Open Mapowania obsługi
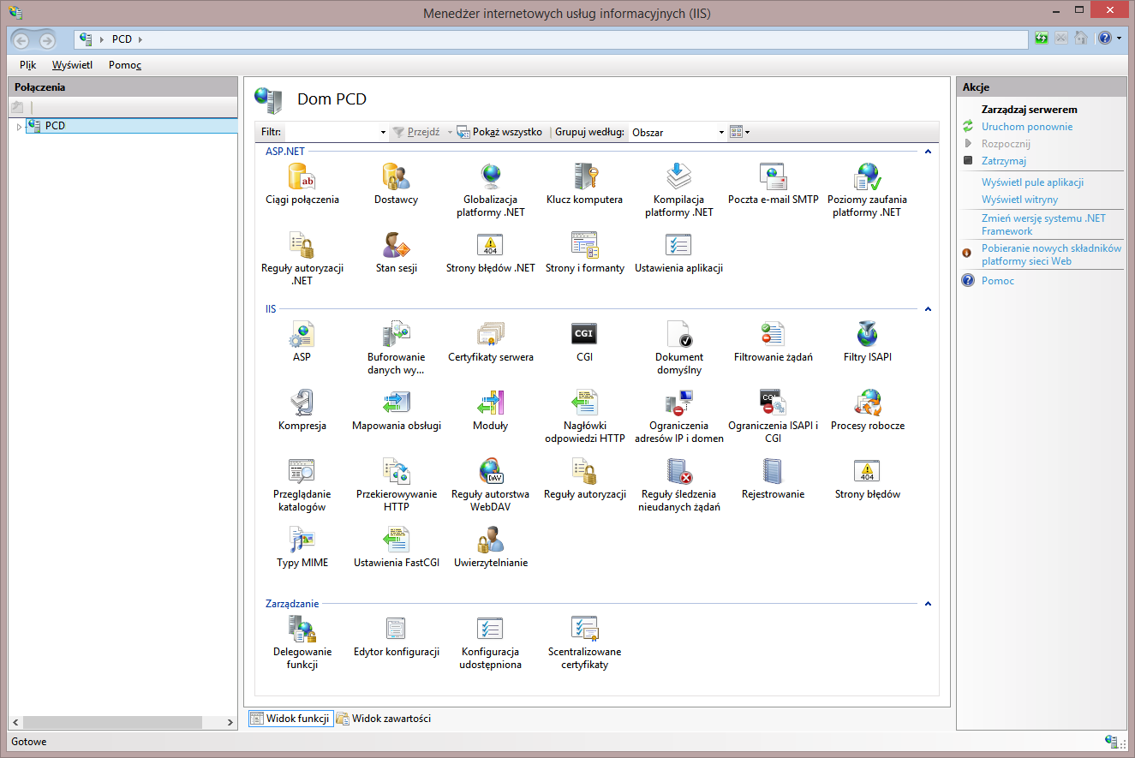 pyautogui.click(x=397, y=410)
